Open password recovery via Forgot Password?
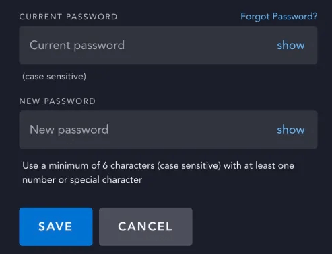This screenshot has height=254, width=332. coord(279,17)
